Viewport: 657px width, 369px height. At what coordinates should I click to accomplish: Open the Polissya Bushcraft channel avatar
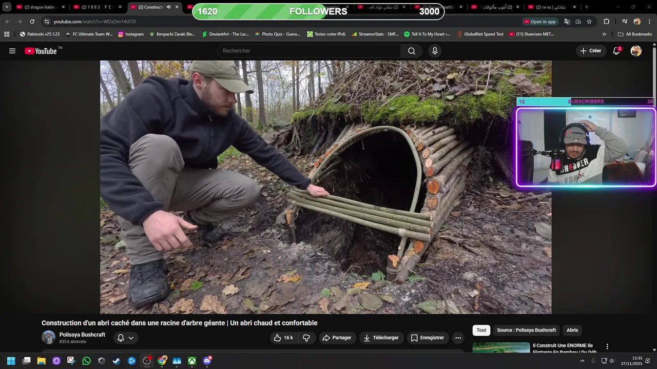[x=48, y=337]
